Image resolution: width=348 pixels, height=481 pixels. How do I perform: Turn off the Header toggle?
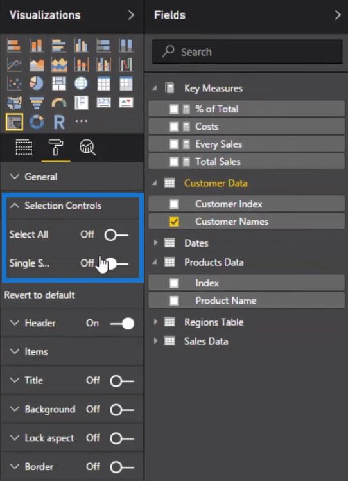click(x=123, y=323)
